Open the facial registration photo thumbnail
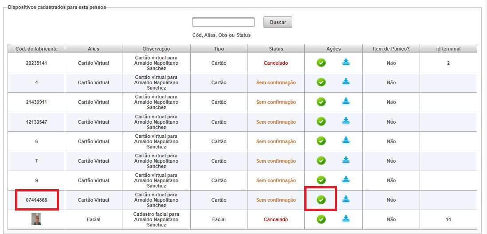 coord(36,219)
